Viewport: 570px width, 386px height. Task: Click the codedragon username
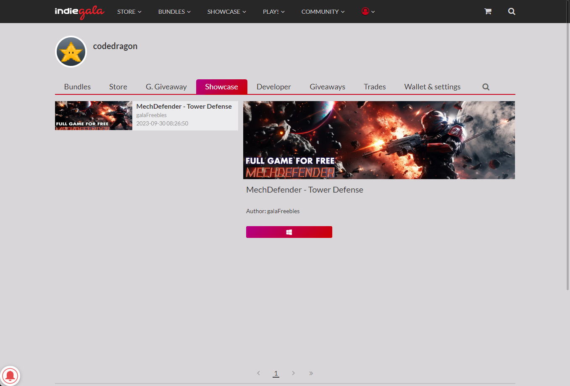(115, 46)
